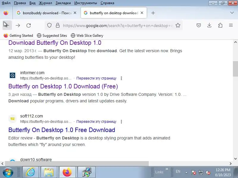Open the Firefox downloads panel
Viewport: 238px width, 178px height.
click(209, 25)
